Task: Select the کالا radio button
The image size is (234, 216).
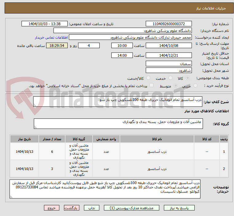Action: pos(188,78)
